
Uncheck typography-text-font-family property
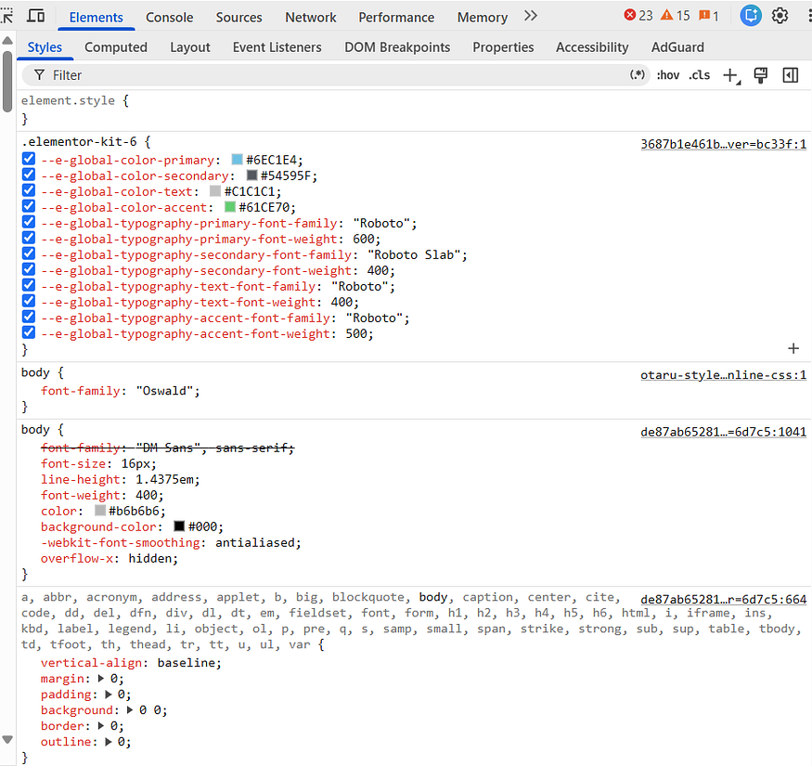pyautogui.click(x=29, y=286)
